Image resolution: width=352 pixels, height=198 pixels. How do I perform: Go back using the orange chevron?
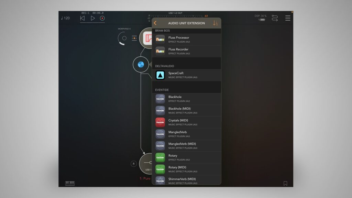155,23
